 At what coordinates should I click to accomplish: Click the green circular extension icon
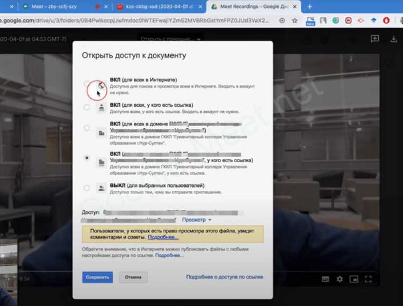click(336, 20)
